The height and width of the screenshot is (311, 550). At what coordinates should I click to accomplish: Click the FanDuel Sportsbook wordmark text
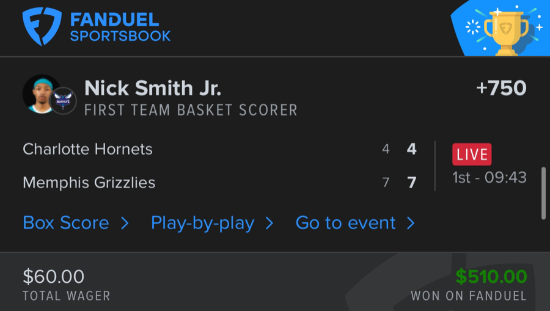click(120, 27)
